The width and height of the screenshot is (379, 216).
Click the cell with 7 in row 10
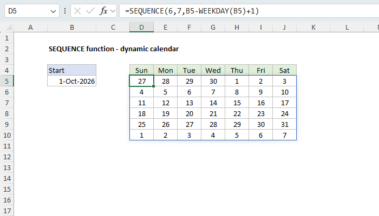[284, 135]
